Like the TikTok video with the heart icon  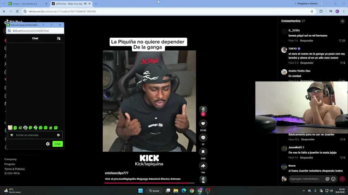[x=203, y=123]
